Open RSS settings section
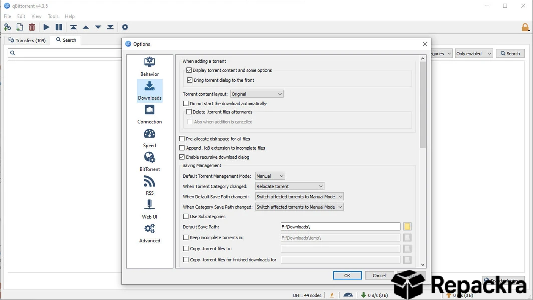The width and height of the screenshot is (533, 300). (150, 186)
